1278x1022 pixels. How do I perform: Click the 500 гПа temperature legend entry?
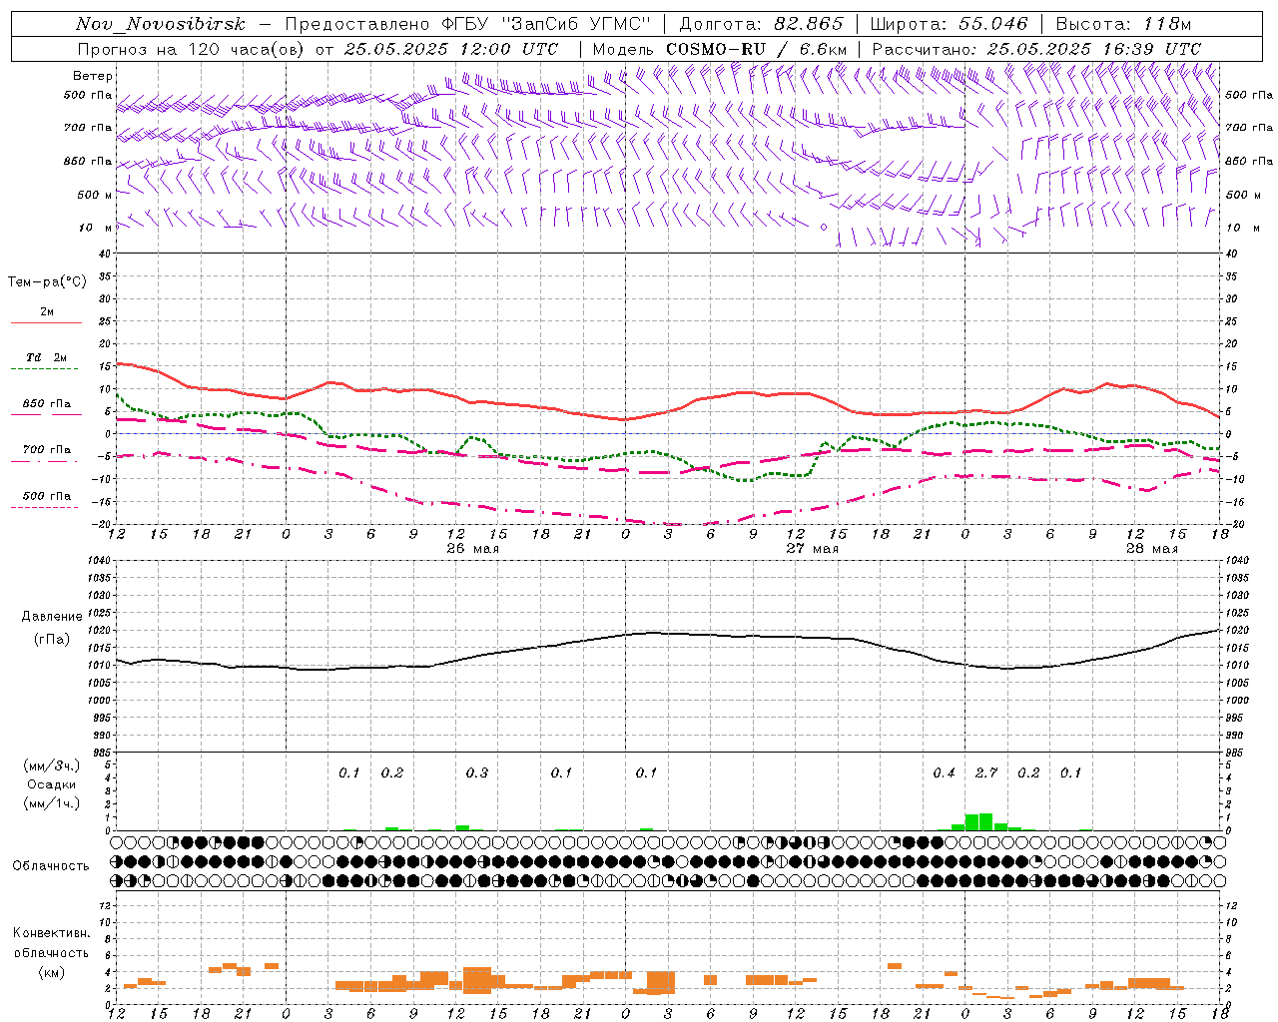pyautogui.click(x=46, y=496)
